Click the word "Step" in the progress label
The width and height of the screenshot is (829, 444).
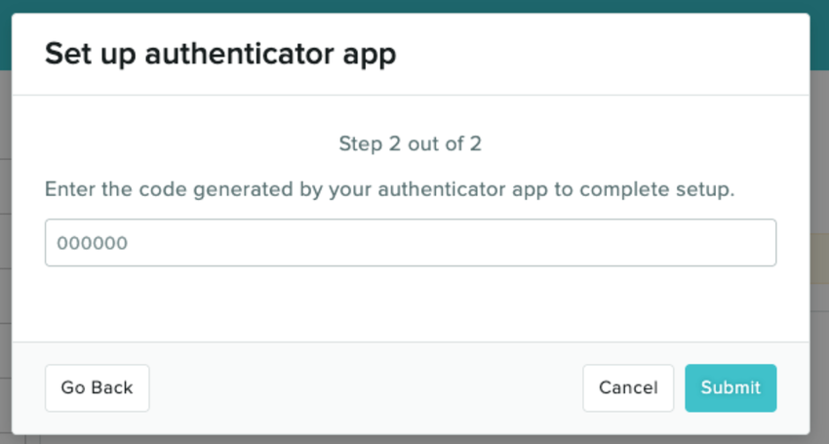(x=358, y=144)
